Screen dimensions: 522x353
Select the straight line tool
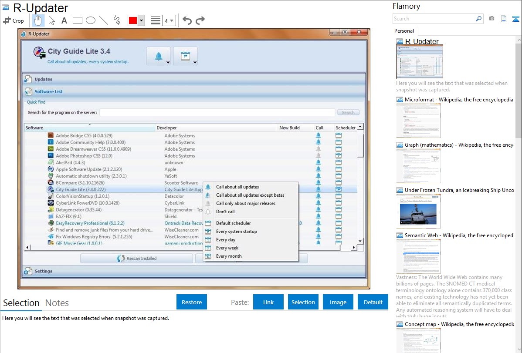point(104,20)
